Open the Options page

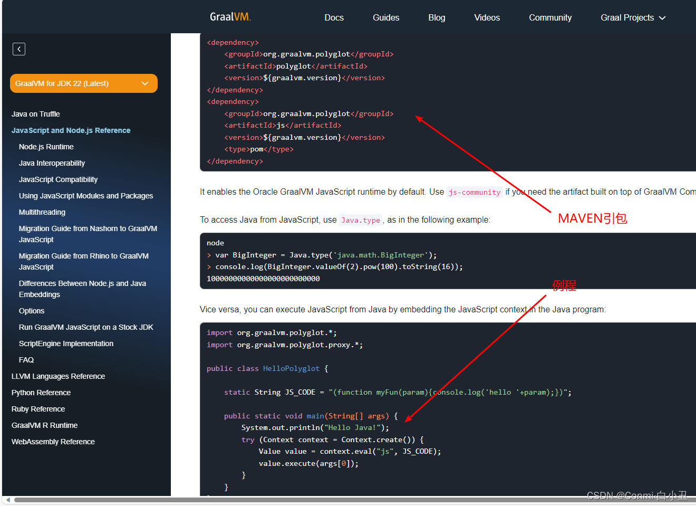[x=32, y=311]
